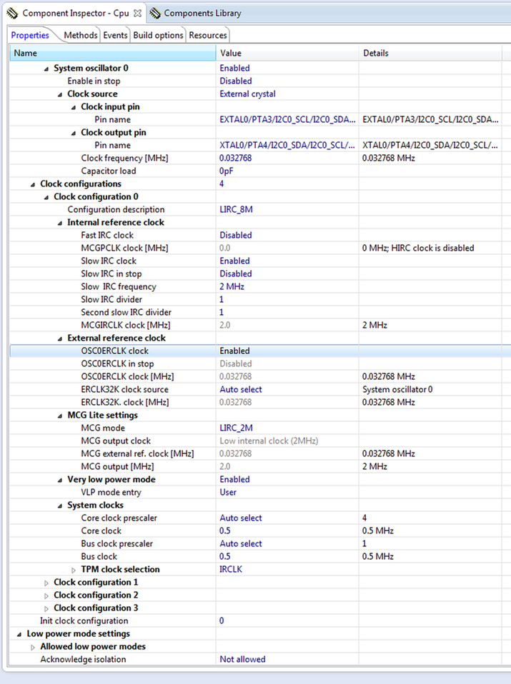Switch to the Build options tab

158,35
